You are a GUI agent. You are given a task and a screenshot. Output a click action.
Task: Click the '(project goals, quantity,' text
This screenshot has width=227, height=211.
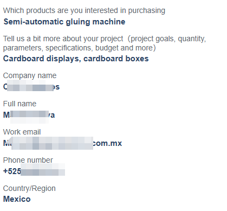tap(167, 39)
